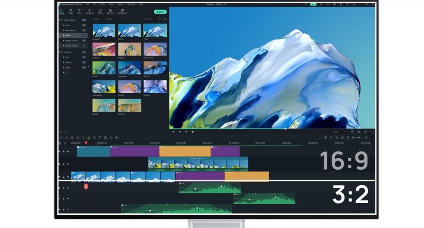The width and height of the screenshot is (424, 228).
Task: Open the Tools menu in the menu bar
Action: [103, 4]
